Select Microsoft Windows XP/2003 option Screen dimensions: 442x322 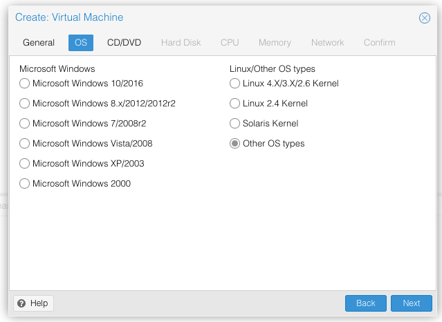coord(25,164)
